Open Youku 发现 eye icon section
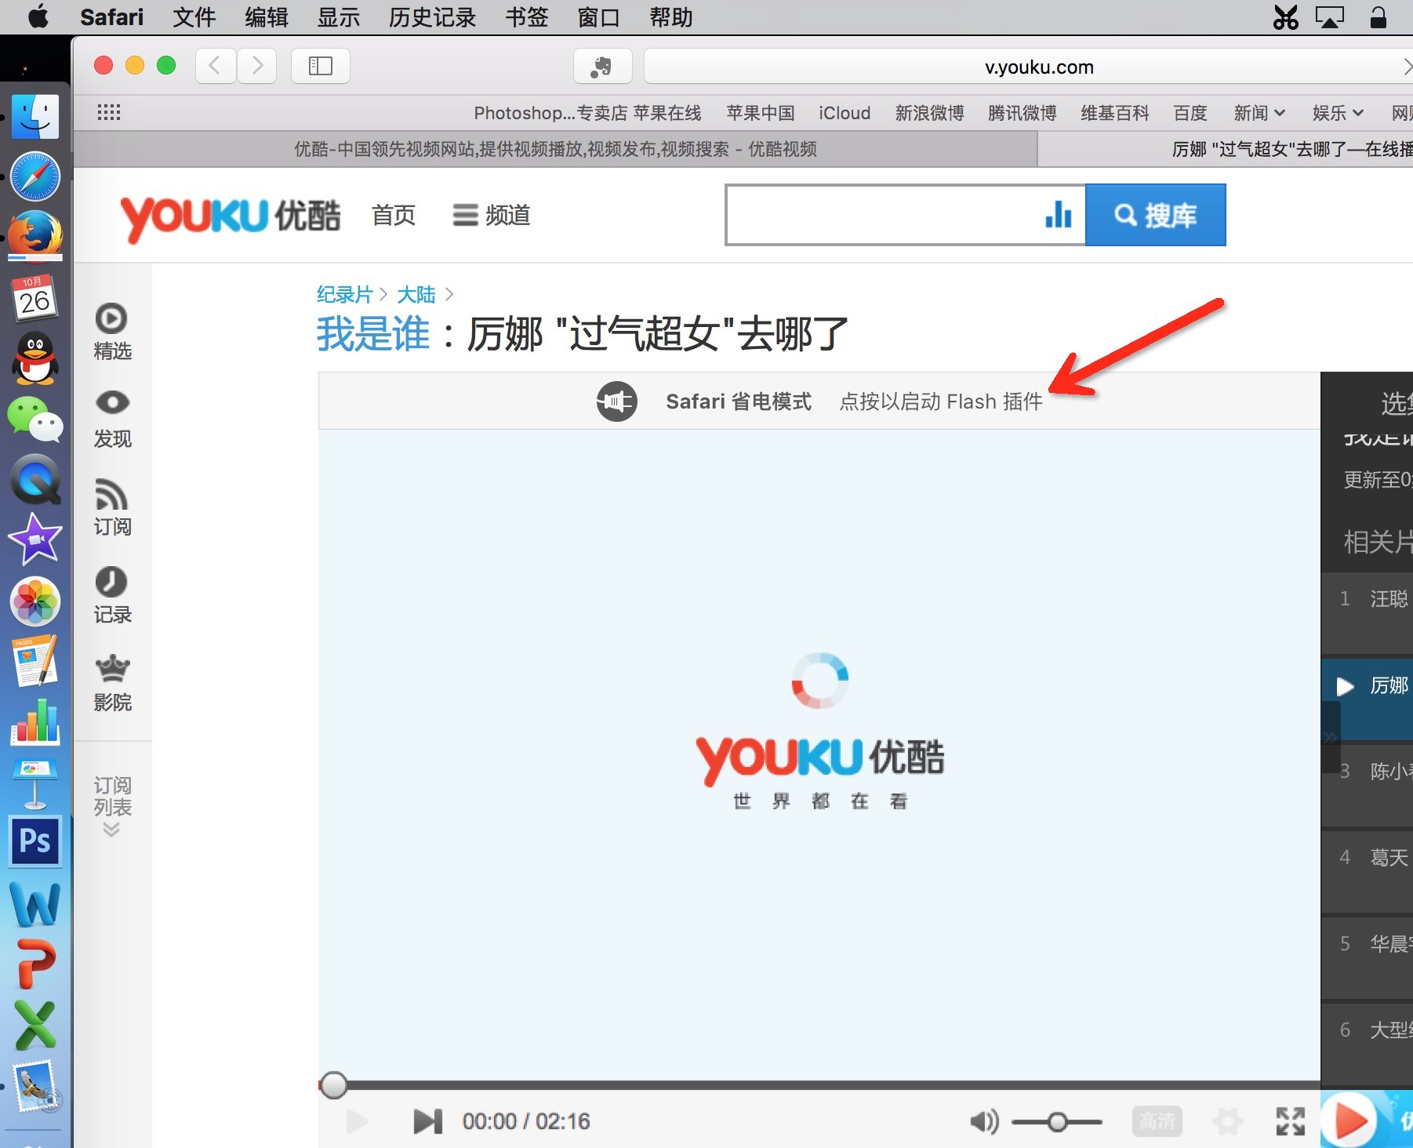This screenshot has height=1148, width=1413. pyautogui.click(x=112, y=420)
